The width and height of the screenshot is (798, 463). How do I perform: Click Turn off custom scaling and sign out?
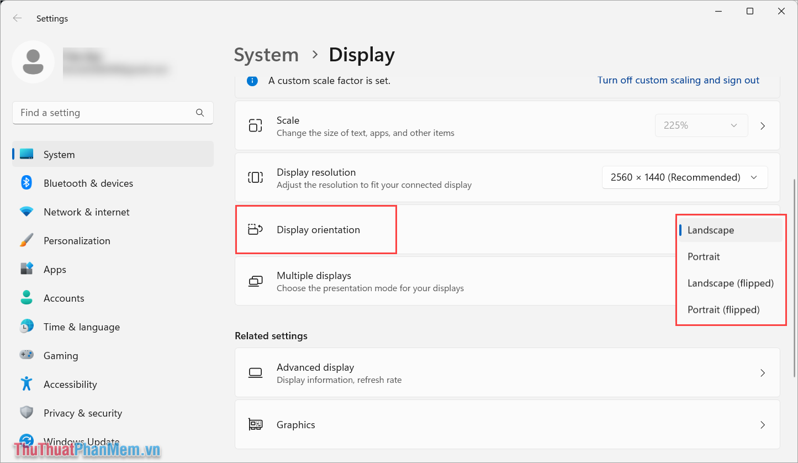coord(678,80)
